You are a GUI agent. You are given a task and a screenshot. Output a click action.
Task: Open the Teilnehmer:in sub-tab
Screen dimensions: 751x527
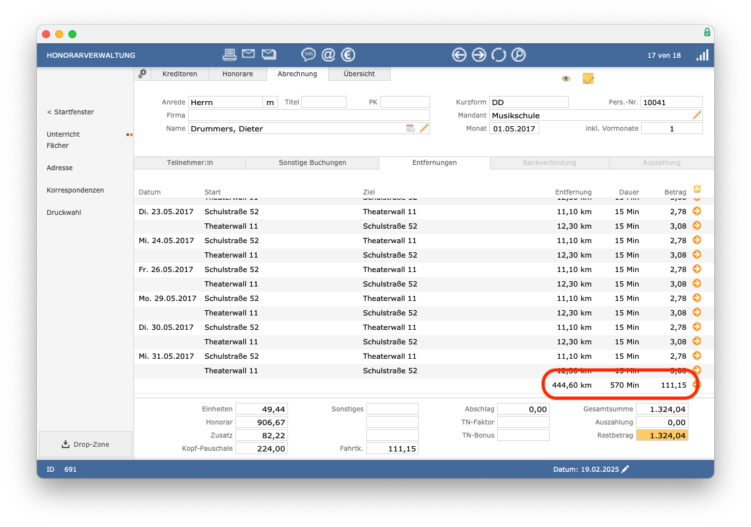pos(189,163)
